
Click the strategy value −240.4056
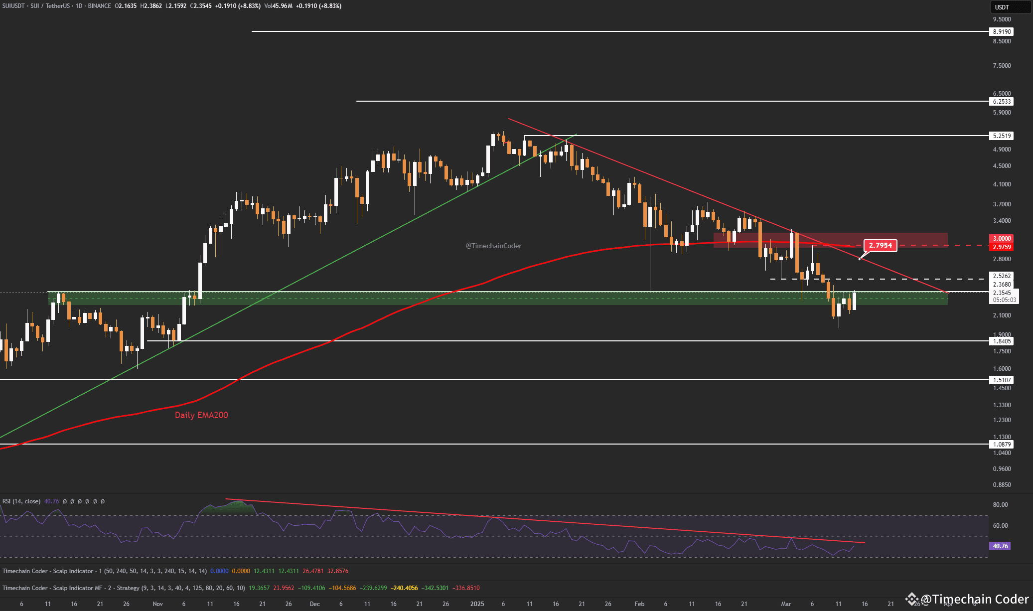click(404, 588)
